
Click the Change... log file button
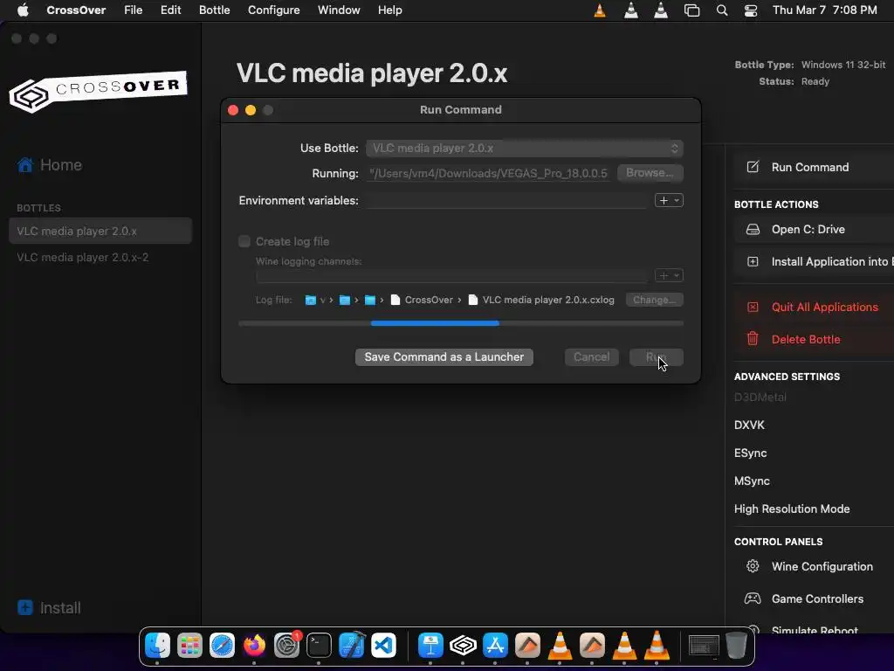click(654, 300)
